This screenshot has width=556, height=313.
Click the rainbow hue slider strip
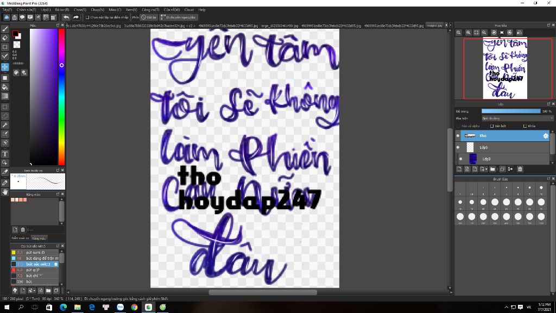(x=61, y=97)
